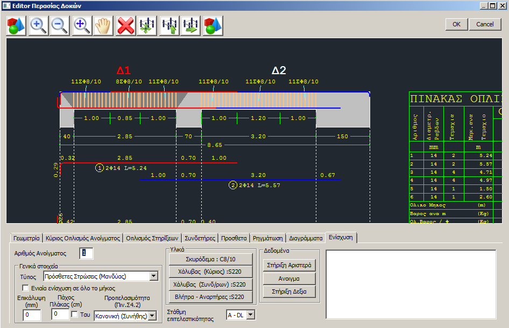Click the white Δ2 beam label
The height and width of the screenshot is (328, 509).
[x=279, y=70]
